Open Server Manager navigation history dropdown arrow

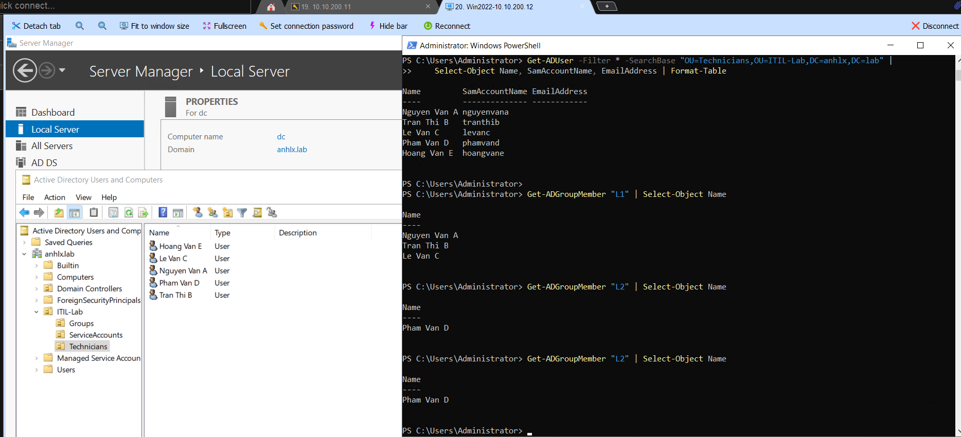tap(62, 70)
